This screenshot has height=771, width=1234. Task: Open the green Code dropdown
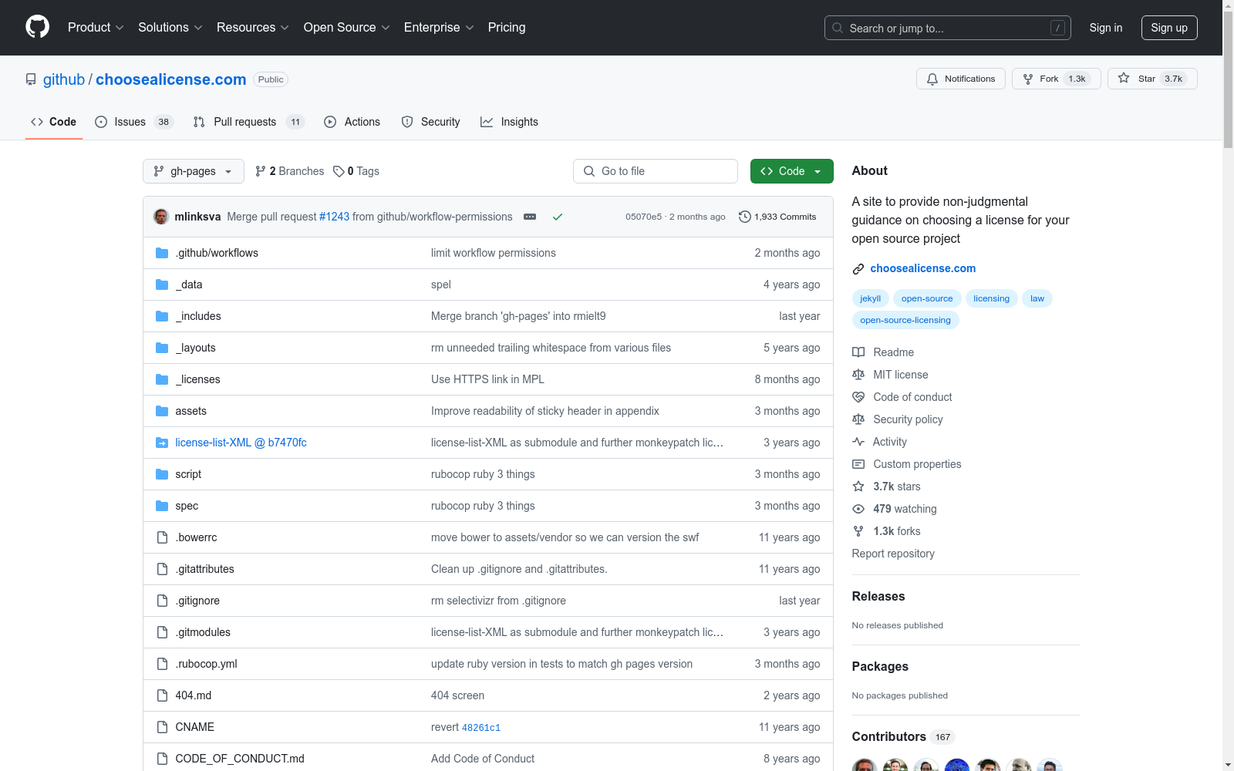click(x=792, y=171)
